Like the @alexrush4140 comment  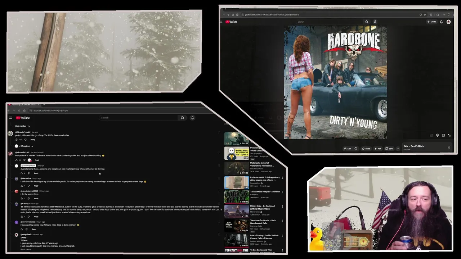(x=16, y=160)
